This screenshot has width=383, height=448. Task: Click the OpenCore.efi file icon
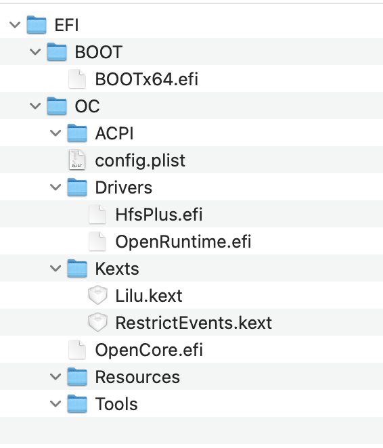tap(77, 349)
